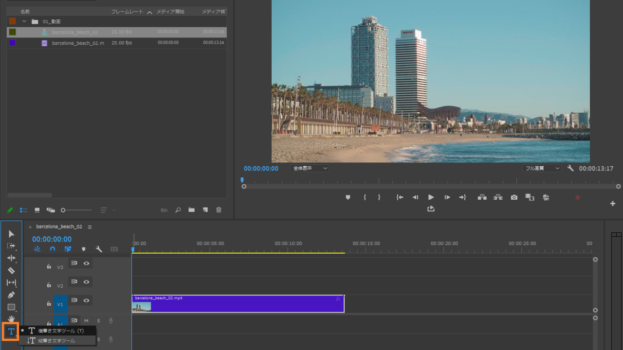Open the barcelona_beach_02 timeline panel menu
Screen dimensions: 623x350
click(x=89, y=227)
